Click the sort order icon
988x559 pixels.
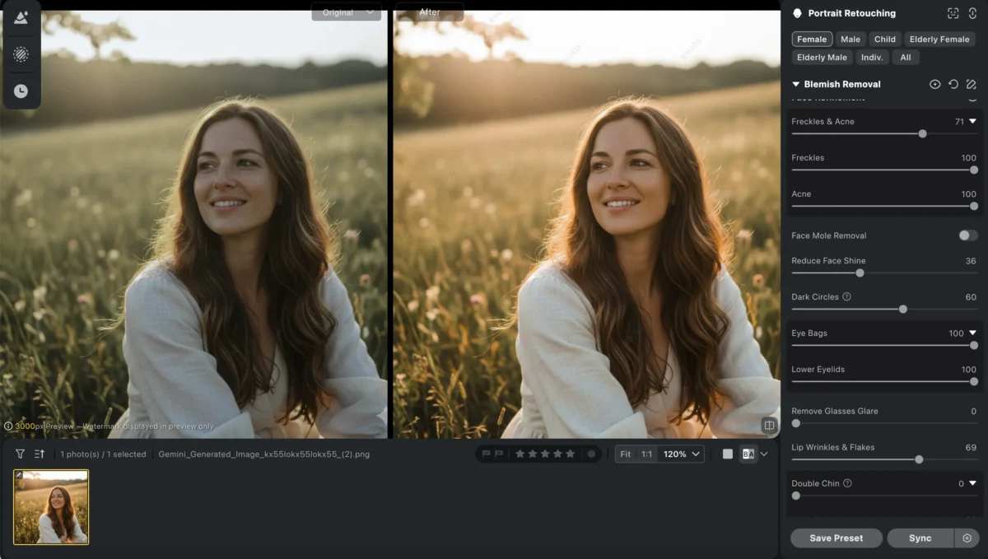40,454
